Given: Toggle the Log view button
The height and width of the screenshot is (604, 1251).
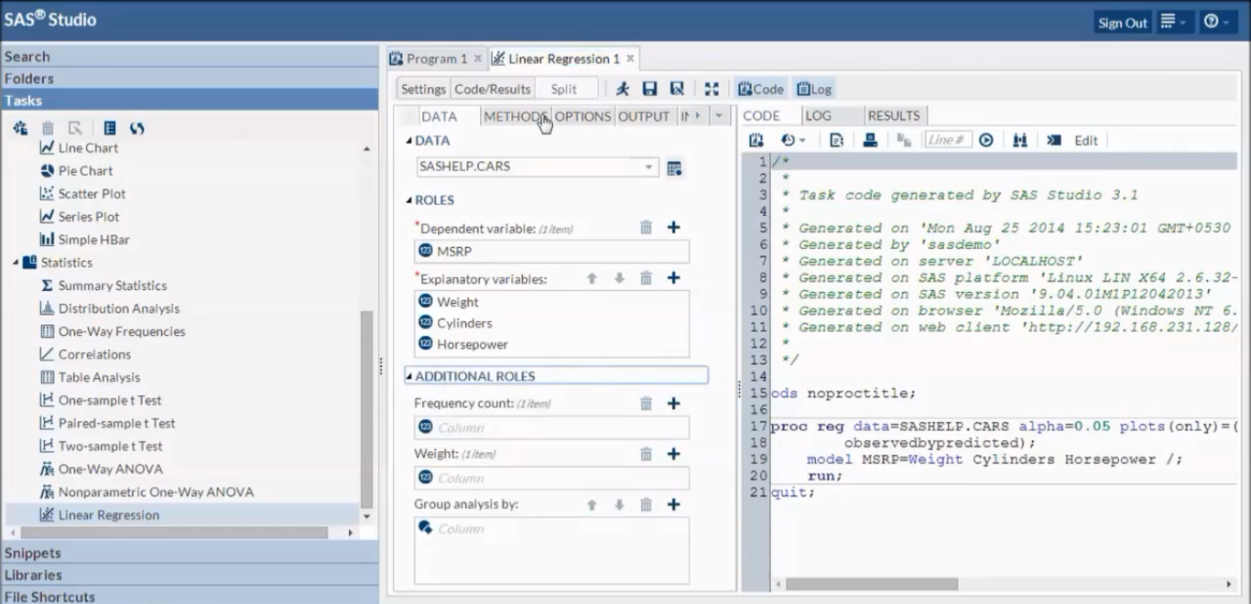Looking at the screenshot, I should tap(813, 89).
